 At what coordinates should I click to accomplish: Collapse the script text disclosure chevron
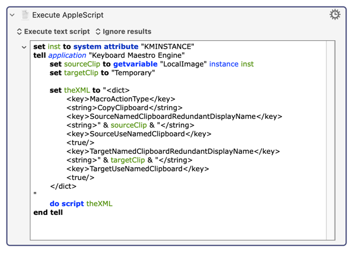point(24,47)
